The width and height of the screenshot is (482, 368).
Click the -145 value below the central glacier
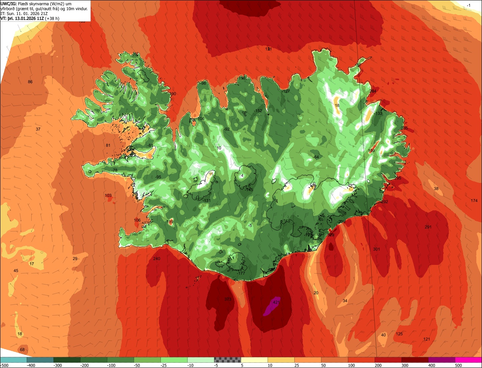pyautogui.click(x=249, y=190)
